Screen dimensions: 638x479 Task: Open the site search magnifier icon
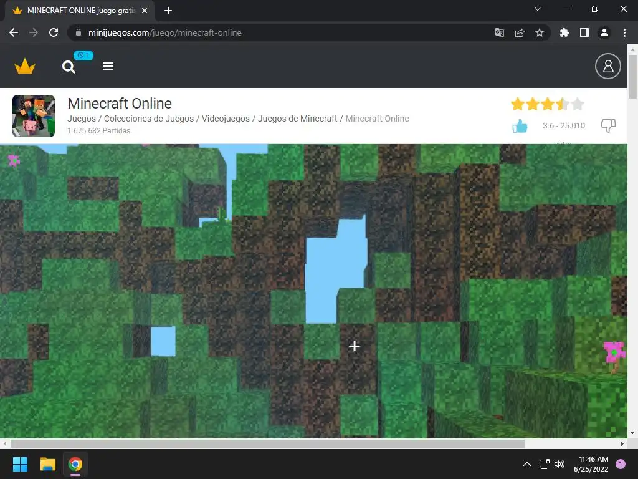pos(69,67)
